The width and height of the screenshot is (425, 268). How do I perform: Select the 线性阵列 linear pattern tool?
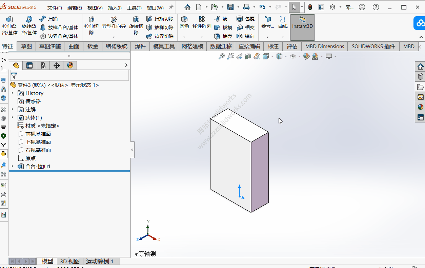coord(202,22)
